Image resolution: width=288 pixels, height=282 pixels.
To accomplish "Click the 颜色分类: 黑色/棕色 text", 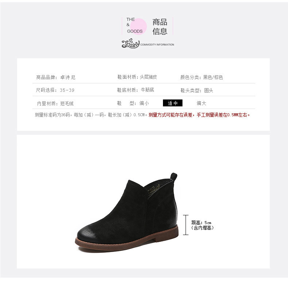I will pos(202,77).
